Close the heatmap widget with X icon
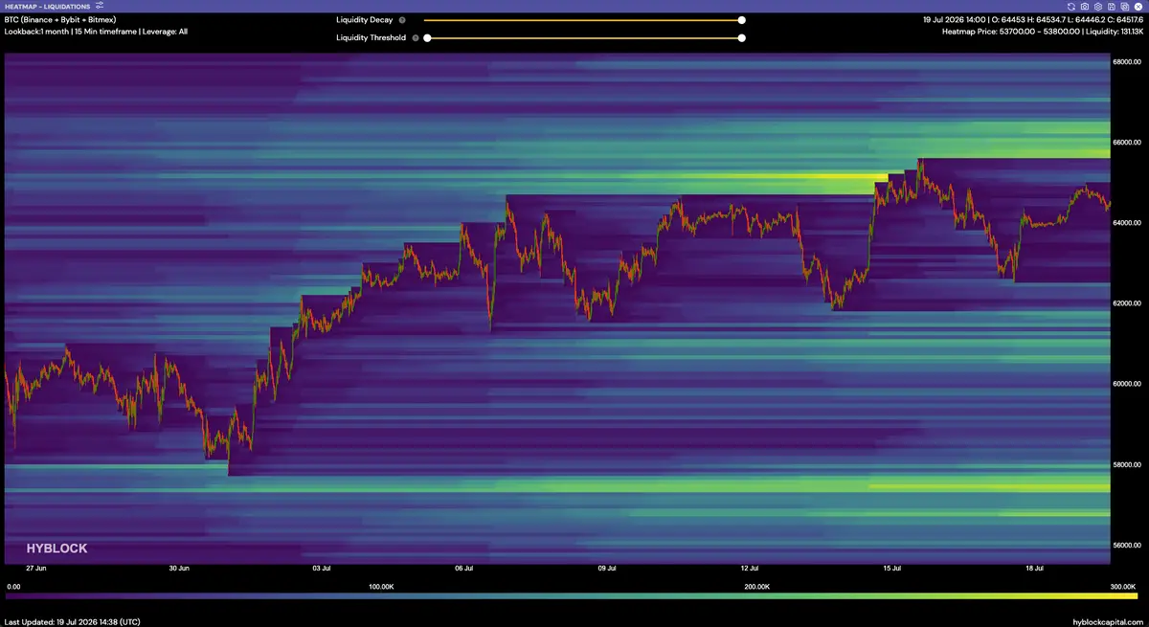The width and height of the screenshot is (1149, 627). pos(1138,7)
